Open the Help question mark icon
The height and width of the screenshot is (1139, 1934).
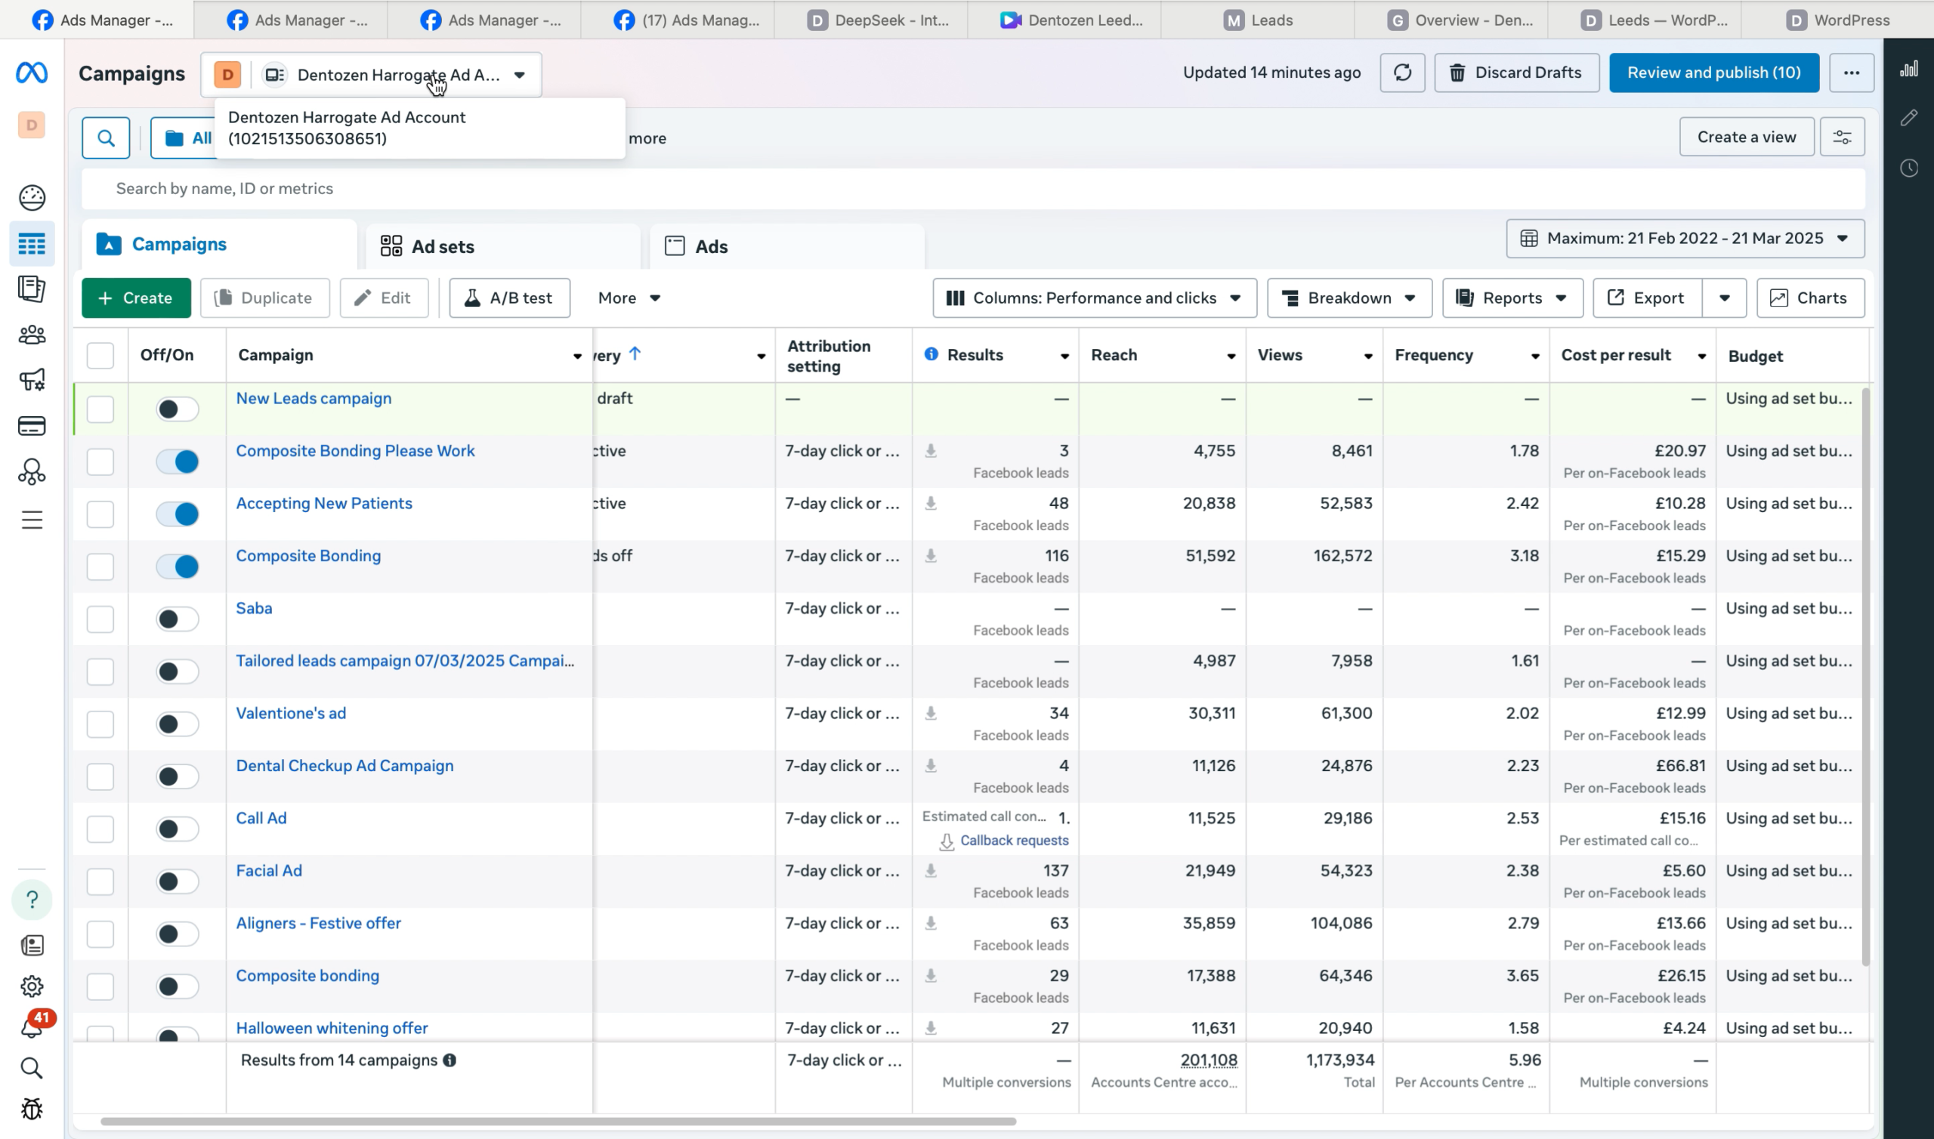click(x=32, y=900)
